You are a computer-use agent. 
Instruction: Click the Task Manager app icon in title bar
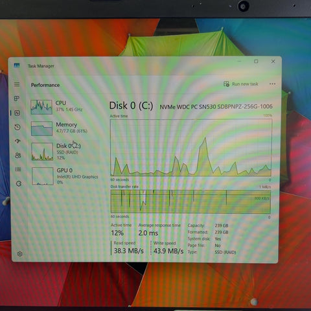[17, 65]
